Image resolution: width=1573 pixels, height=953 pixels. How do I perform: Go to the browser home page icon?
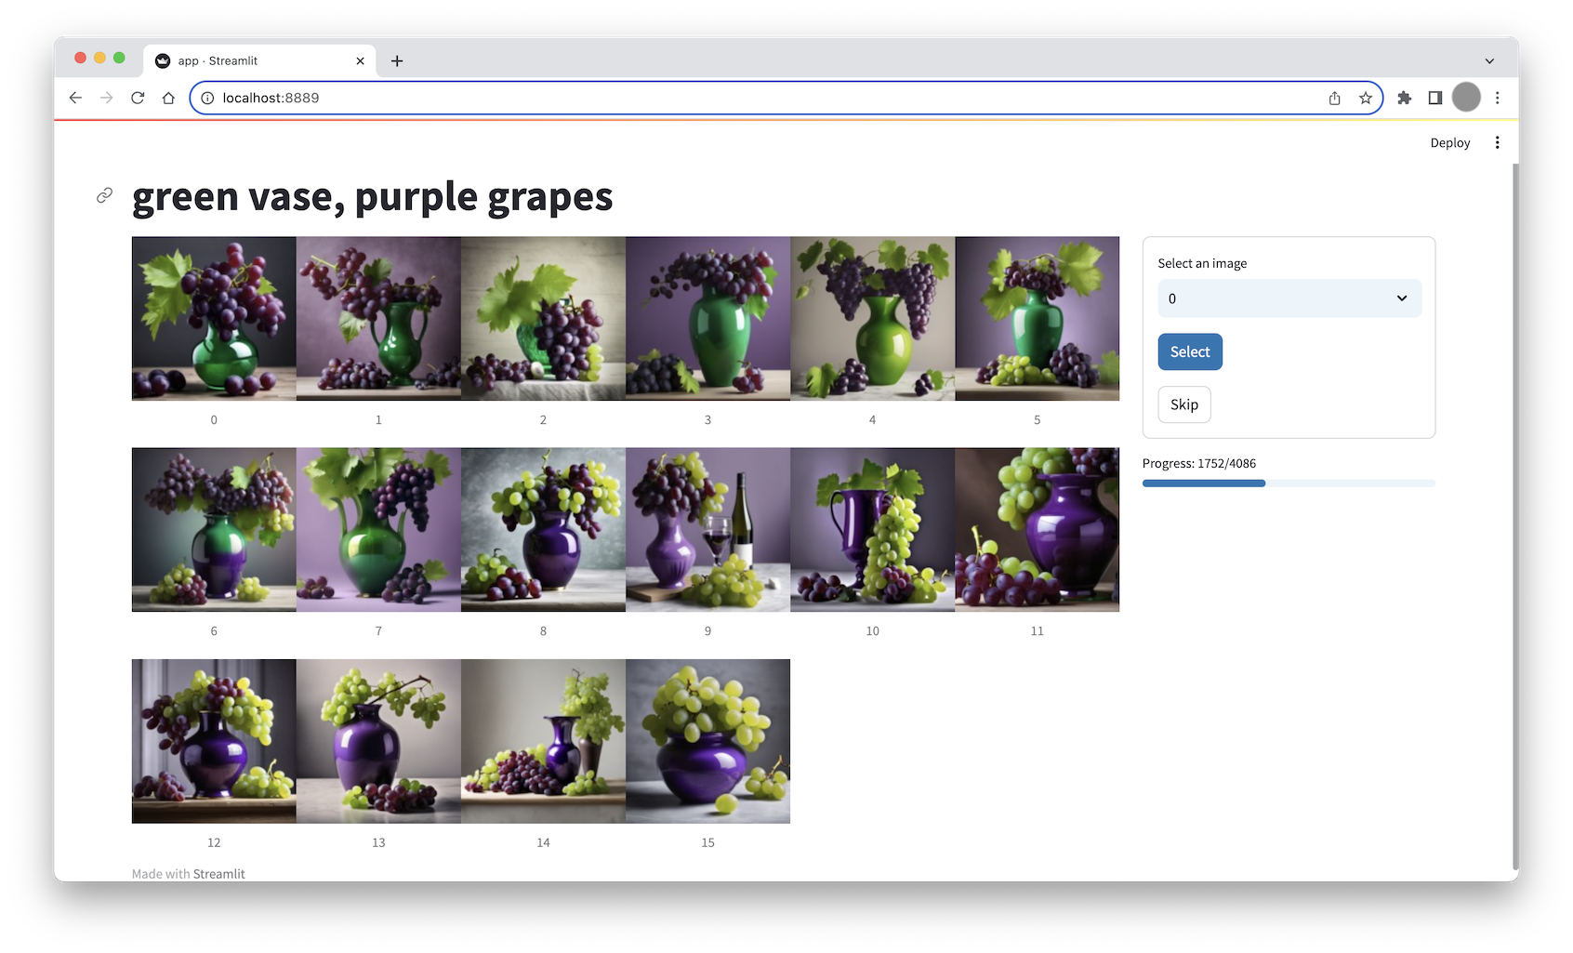[x=168, y=98]
